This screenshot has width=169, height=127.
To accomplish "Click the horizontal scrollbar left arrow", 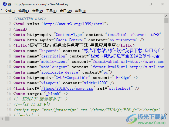I will 2,118.
